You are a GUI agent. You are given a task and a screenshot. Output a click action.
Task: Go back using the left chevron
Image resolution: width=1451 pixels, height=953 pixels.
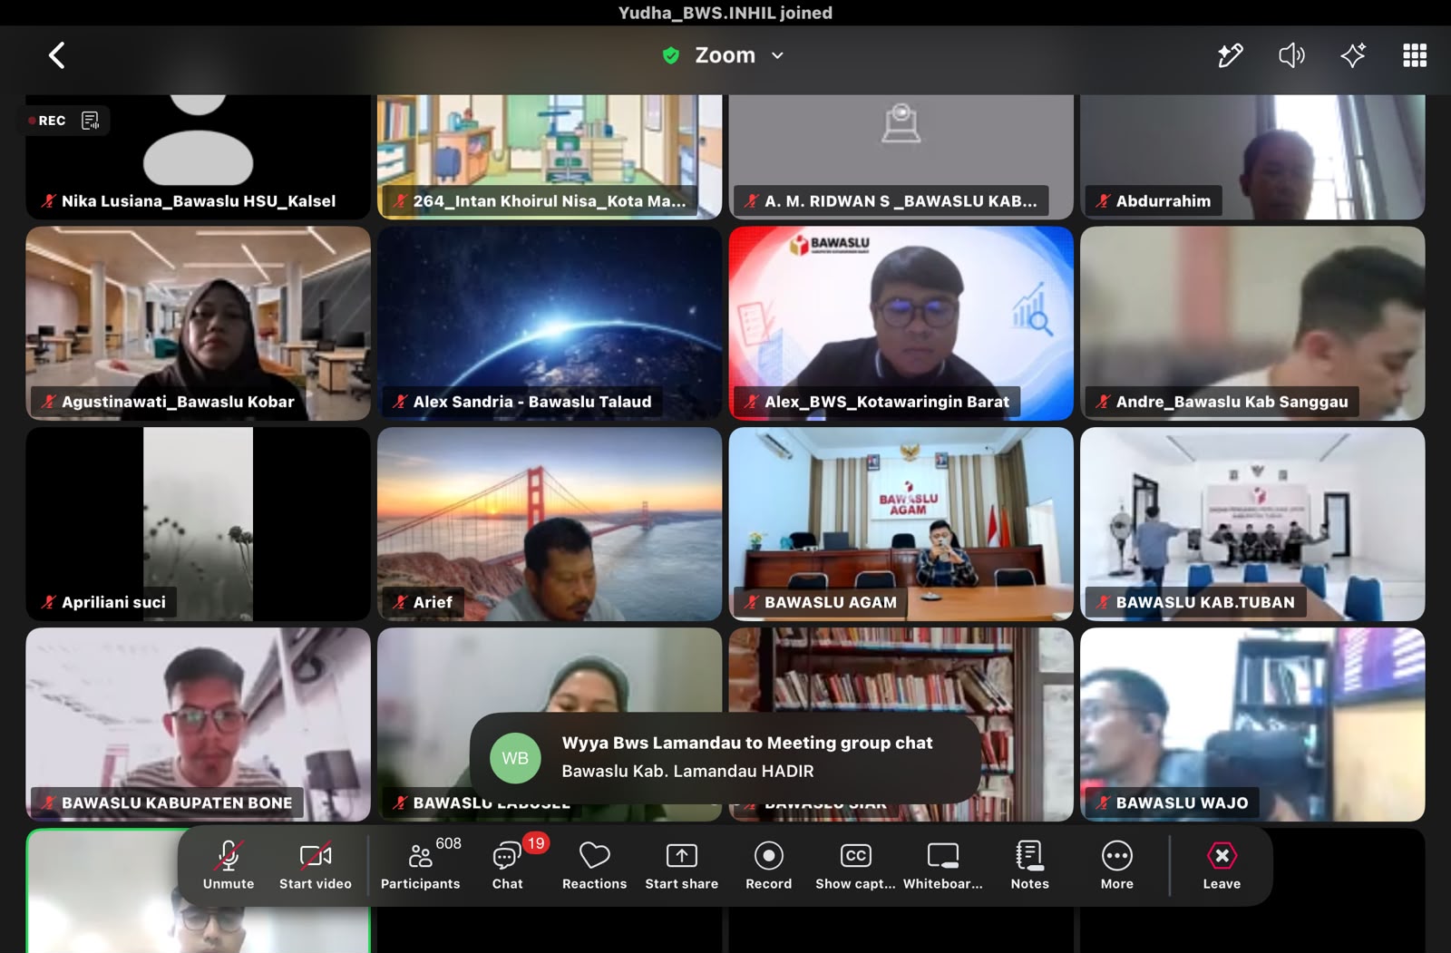coord(56,55)
